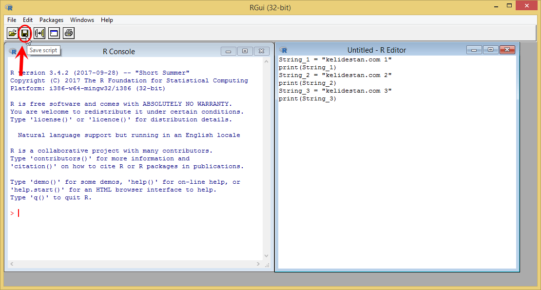Open the Windows menu
The width and height of the screenshot is (541, 290).
pos(82,20)
